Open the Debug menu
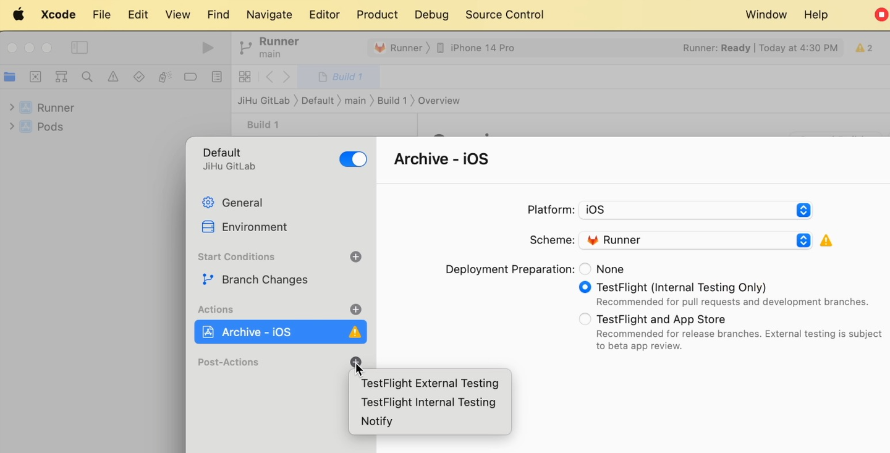Viewport: 890px width, 453px height. (x=431, y=14)
